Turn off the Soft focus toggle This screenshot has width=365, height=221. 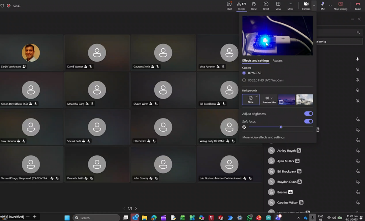pos(308,121)
